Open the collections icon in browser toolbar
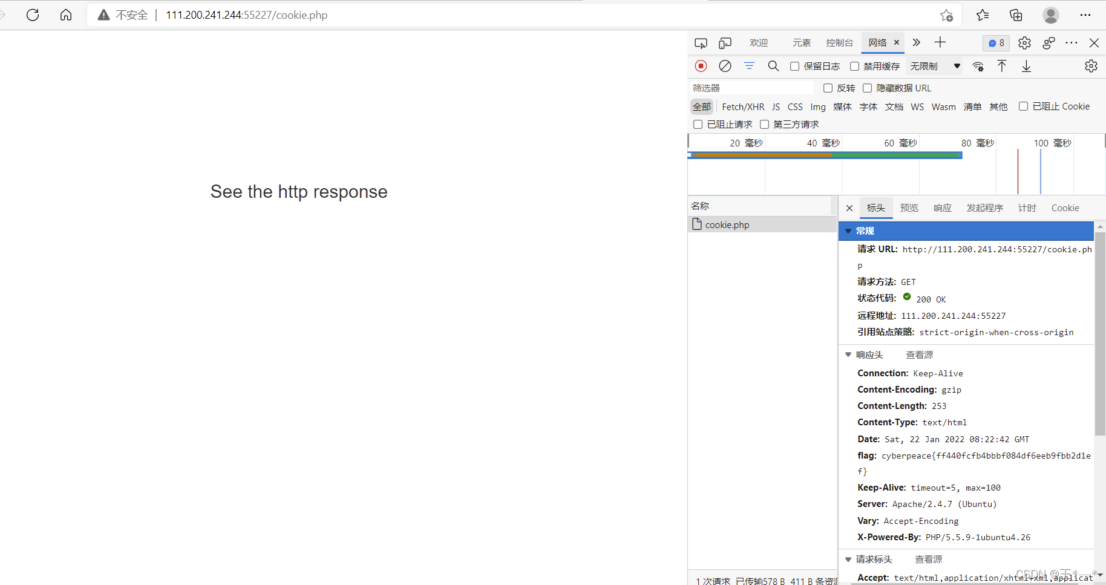 [1016, 15]
